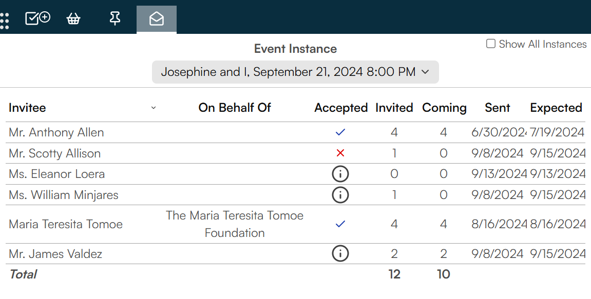Click Sent date 9/13/2024

[x=499, y=174]
